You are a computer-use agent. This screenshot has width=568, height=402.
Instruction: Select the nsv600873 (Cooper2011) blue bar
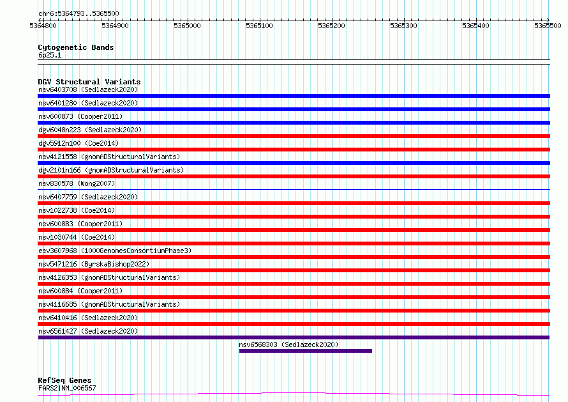[294, 123]
